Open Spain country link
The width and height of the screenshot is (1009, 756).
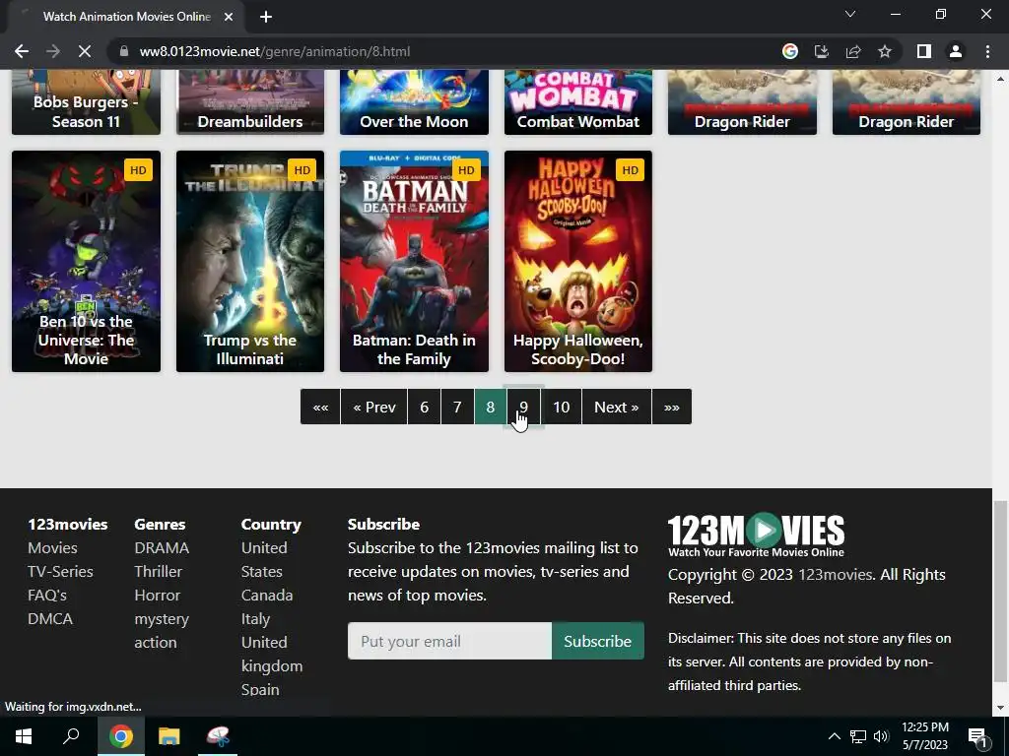tap(260, 690)
